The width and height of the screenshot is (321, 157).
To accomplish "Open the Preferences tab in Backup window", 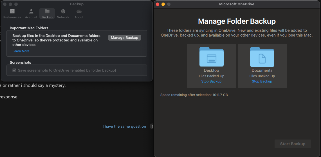I will (x=12, y=14).
